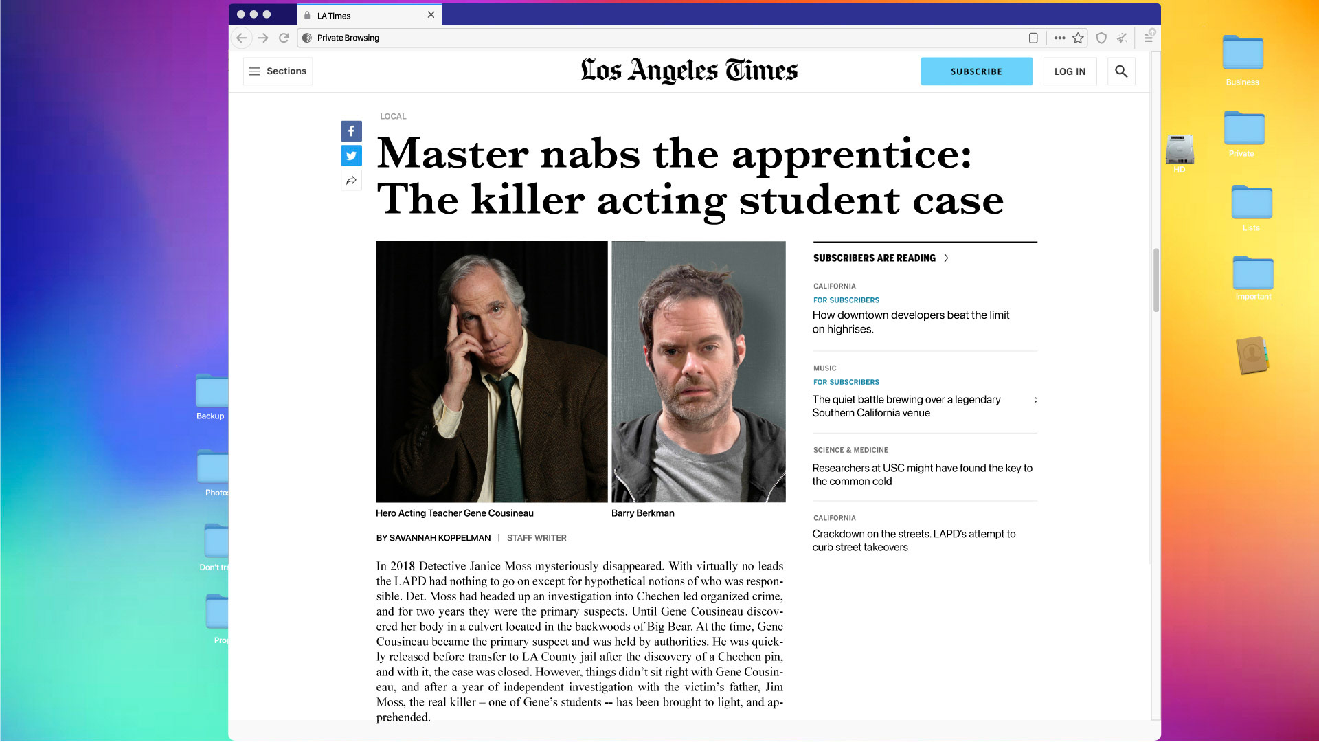Screen dimensions: 1319x742
Task: Click the share arrow icon below Twitter
Action: tap(351, 181)
